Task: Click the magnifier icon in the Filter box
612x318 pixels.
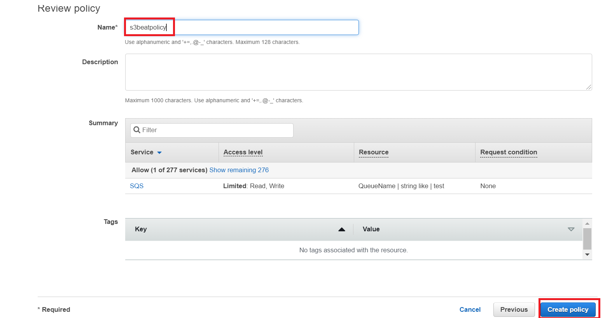Action: tap(137, 130)
